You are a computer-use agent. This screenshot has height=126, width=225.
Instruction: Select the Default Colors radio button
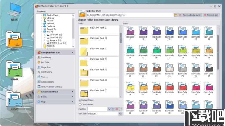tap(80, 100)
